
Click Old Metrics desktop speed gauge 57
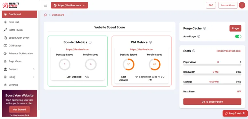pyautogui.click(x=128, y=64)
